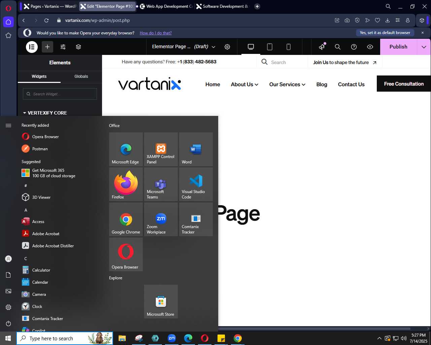This screenshot has width=431, height=345.
Task: Open Elementor help icon
Action: [x=354, y=47]
